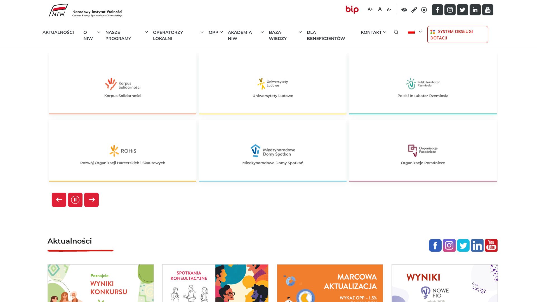Open colored LinkedIn icon beside Aktualności
Image resolution: width=537 pixels, height=302 pixels.
coord(477,246)
